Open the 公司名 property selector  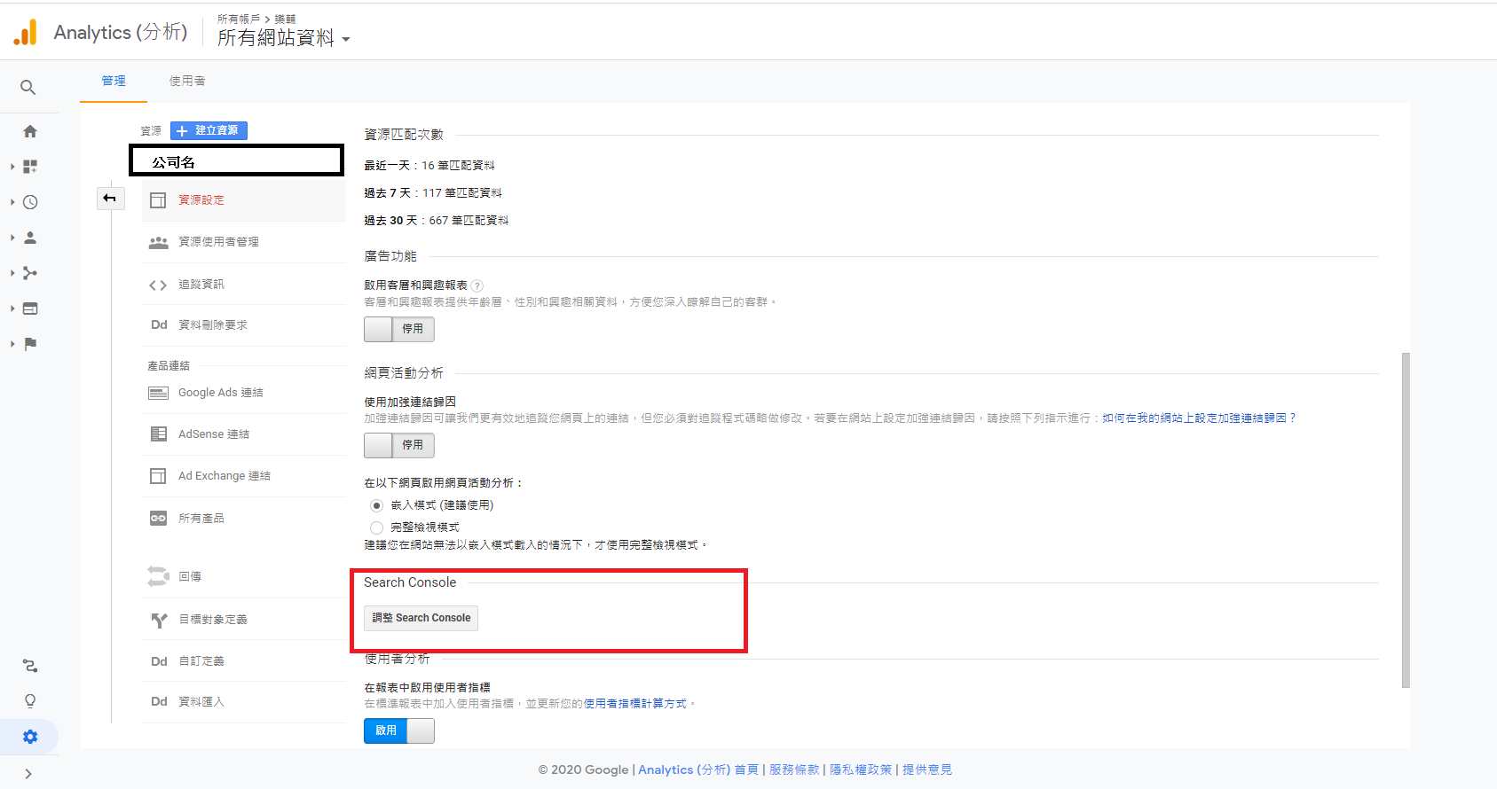point(237,161)
